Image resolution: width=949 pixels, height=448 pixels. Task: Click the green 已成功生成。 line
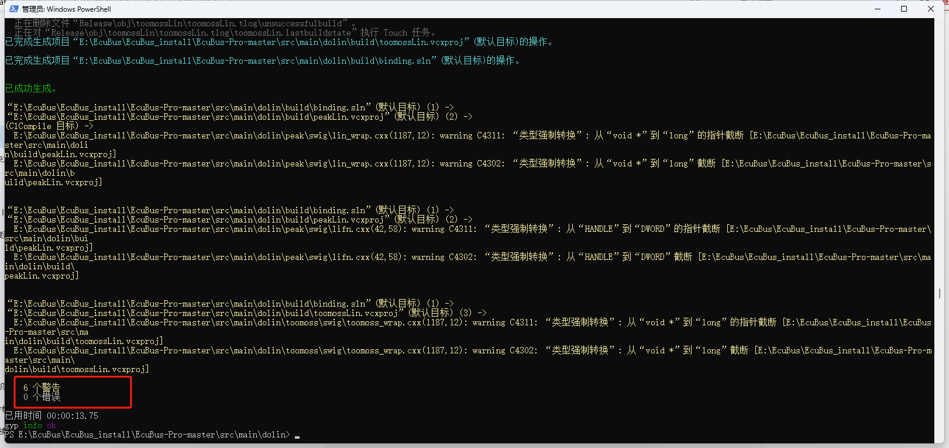pos(30,89)
